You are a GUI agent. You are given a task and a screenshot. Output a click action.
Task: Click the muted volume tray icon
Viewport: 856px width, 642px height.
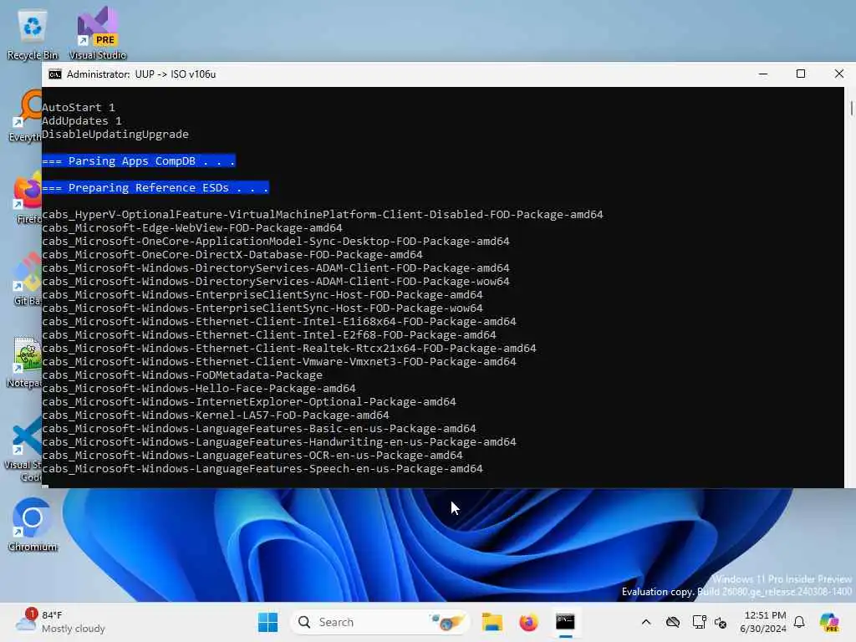[721, 622]
